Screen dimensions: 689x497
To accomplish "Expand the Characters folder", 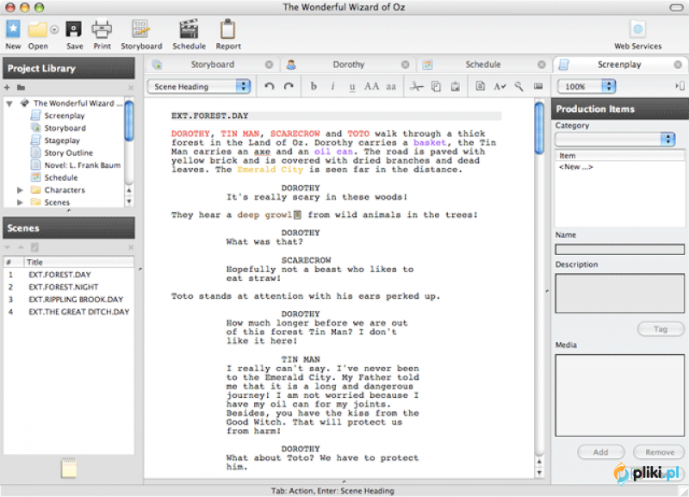I will click(x=20, y=190).
